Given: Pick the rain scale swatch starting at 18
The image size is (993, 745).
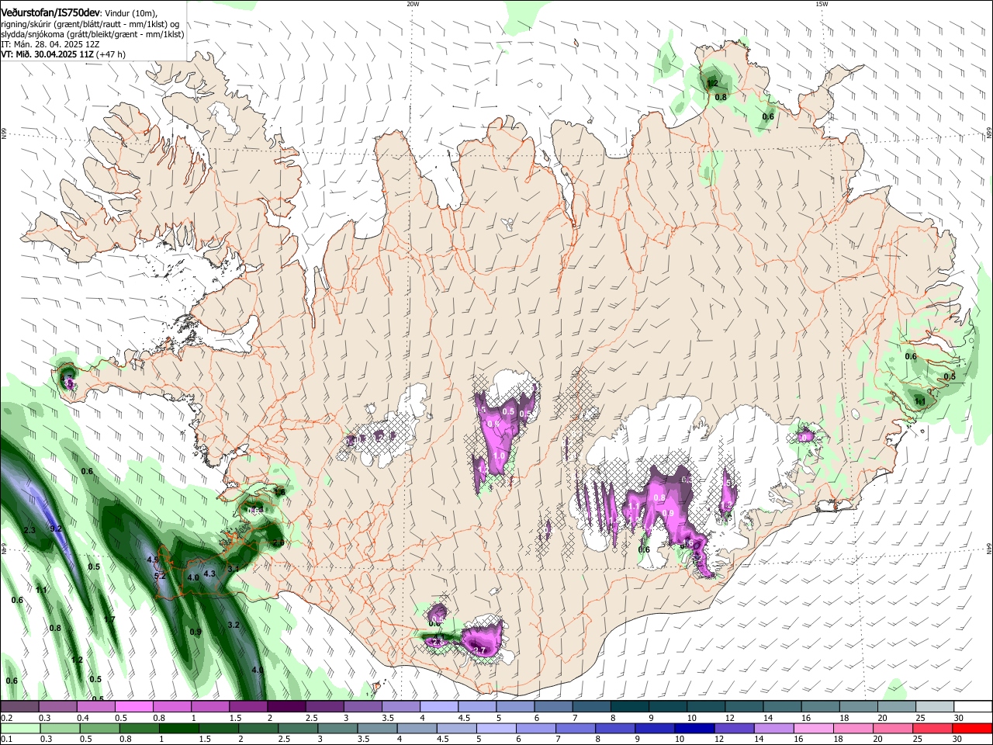Looking at the screenshot, I should [x=853, y=729].
